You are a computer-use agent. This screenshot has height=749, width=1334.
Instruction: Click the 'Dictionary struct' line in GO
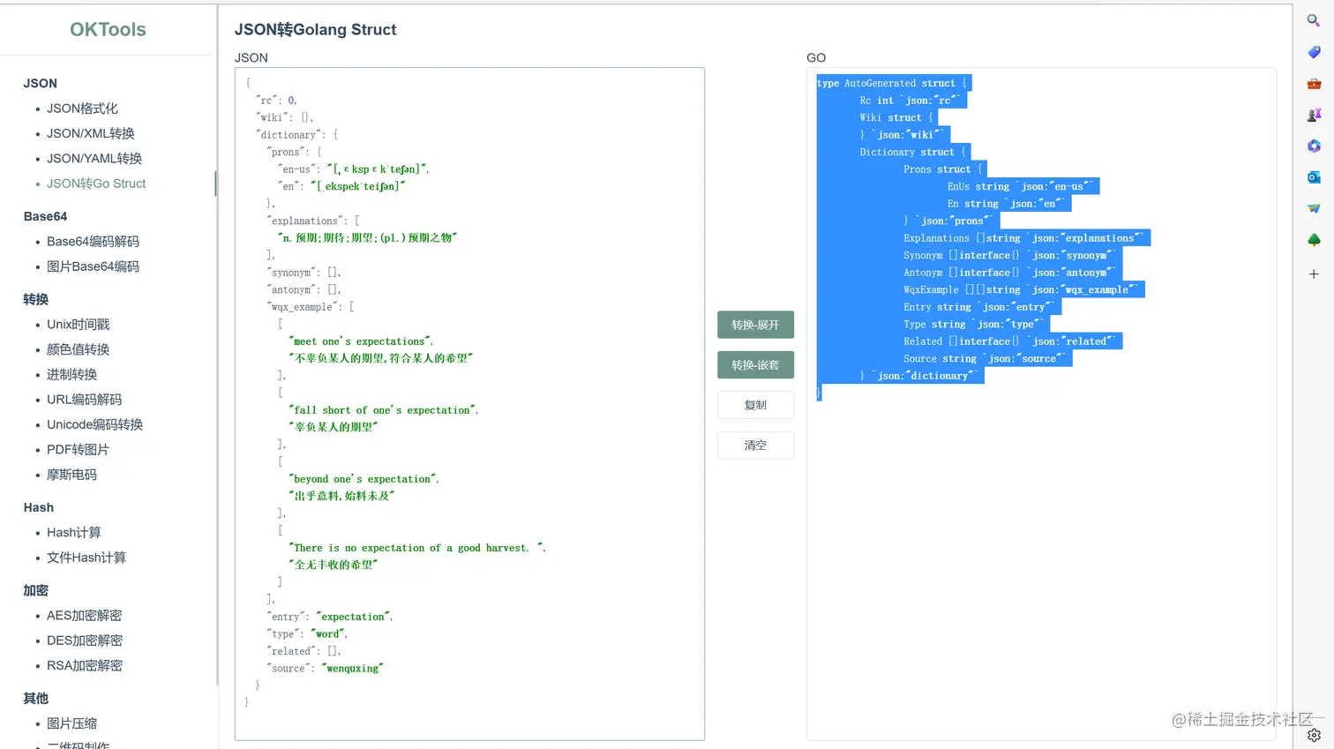point(914,152)
